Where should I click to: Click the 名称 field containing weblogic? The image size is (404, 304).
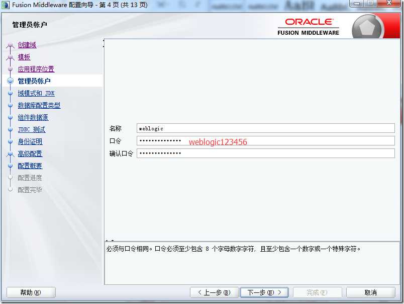click(266, 128)
